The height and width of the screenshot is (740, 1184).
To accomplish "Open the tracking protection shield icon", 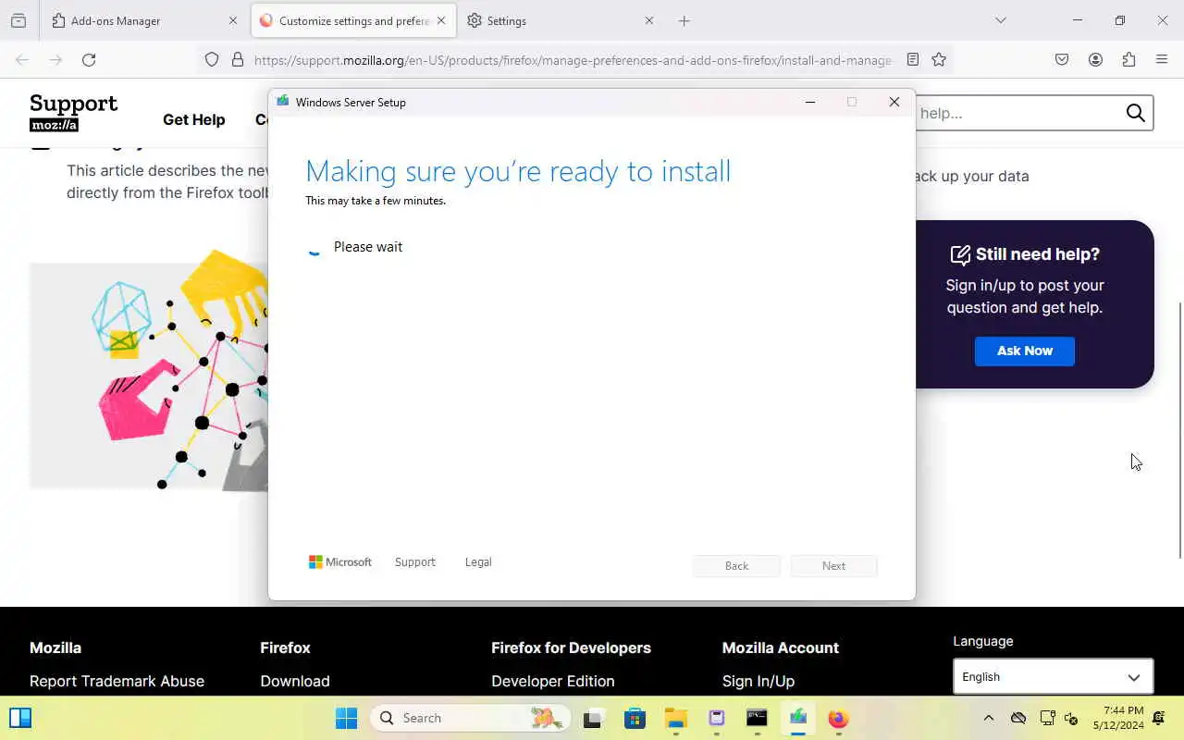I will coord(212,60).
